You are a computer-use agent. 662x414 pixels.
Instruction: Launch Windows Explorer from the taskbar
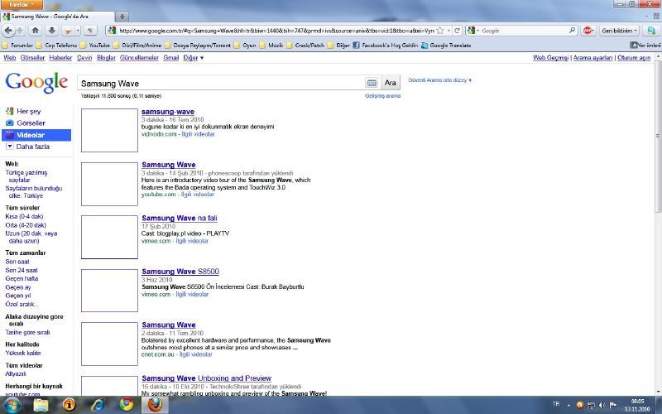41,405
